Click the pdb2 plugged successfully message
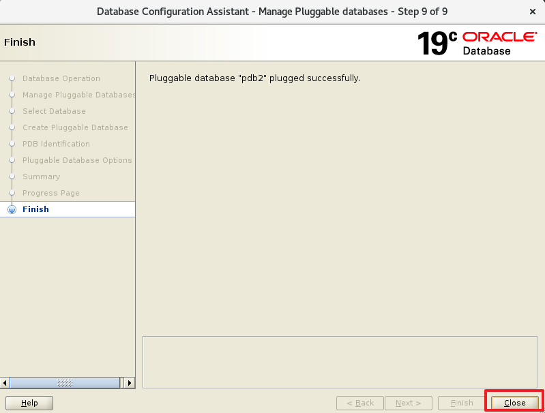Screen dimensions: 545x413 click(x=254, y=78)
